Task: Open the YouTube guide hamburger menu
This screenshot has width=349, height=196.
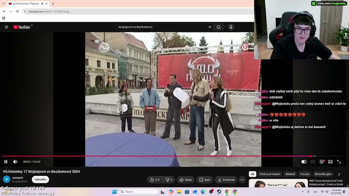Action: (7, 27)
